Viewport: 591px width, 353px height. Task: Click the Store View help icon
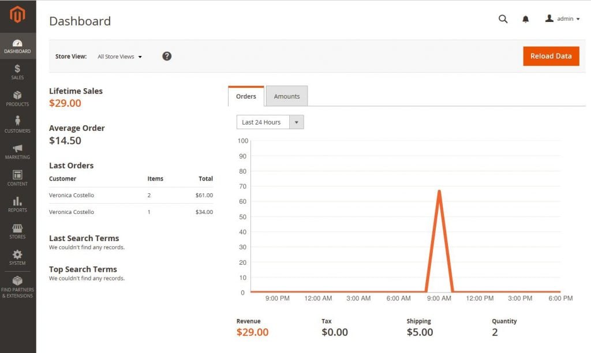[x=167, y=56]
